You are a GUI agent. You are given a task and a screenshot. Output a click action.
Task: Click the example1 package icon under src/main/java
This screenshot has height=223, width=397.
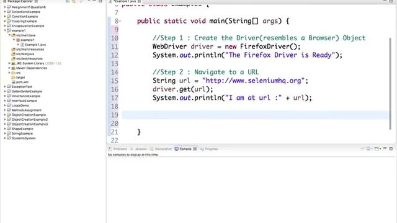[x=18, y=40]
